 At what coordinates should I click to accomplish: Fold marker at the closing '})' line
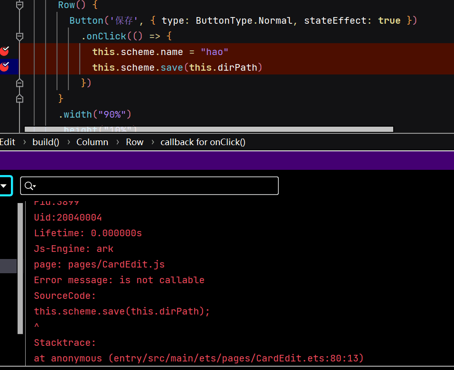(19, 83)
